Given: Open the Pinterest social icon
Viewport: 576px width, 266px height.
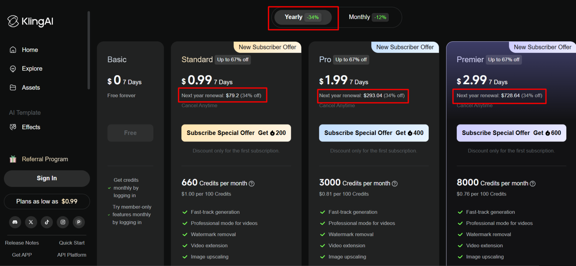Looking at the screenshot, I should coord(79,222).
